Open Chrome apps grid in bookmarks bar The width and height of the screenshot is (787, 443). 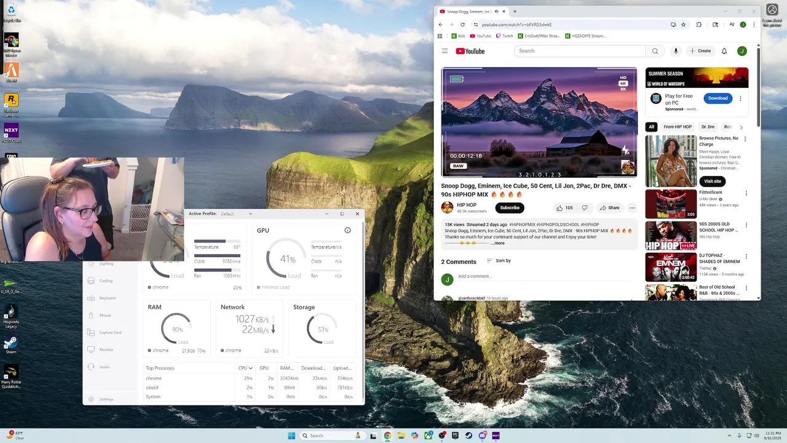pyautogui.click(x=440, y=36)
